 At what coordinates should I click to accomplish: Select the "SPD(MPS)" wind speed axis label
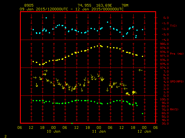177,81
